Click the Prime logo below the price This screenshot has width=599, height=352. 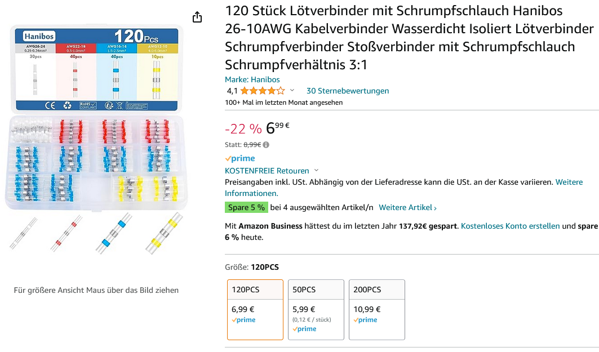click(240, 159)
